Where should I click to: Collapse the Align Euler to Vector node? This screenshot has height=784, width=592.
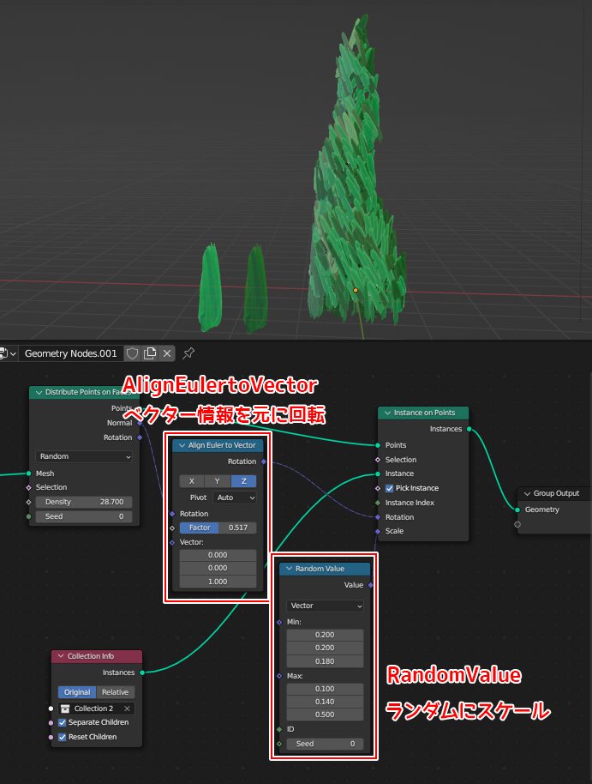pos(182,445)
